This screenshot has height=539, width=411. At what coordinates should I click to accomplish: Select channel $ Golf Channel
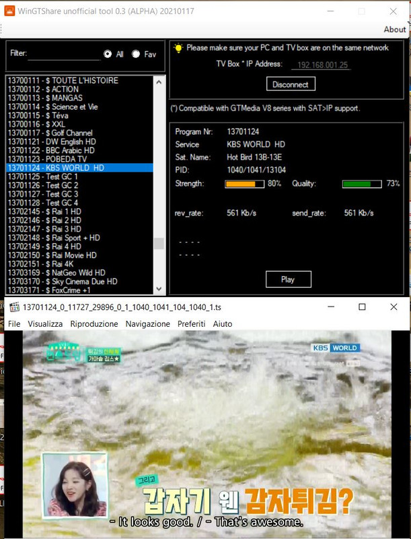80,133
